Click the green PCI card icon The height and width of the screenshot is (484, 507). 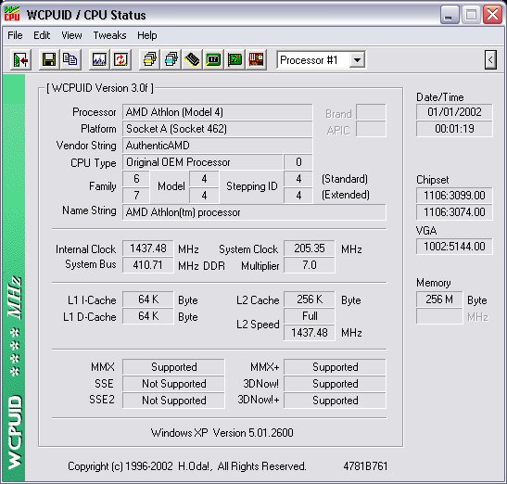click(x=234, y=59)
